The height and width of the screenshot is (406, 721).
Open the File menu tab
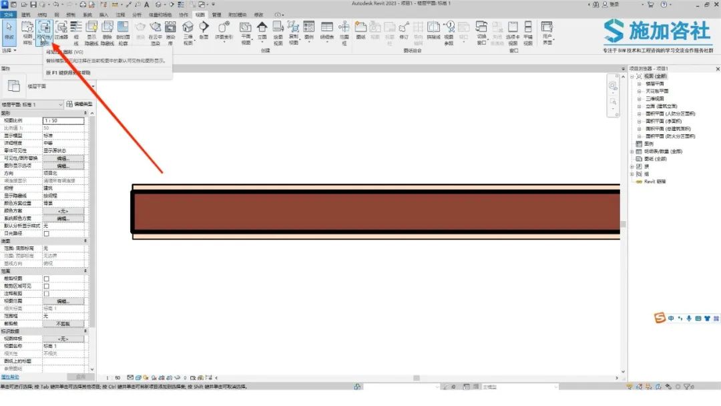(8, 14)
